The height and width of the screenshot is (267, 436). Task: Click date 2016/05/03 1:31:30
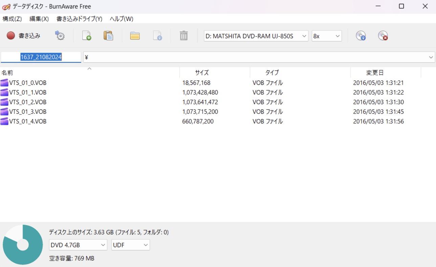(378, 102)
